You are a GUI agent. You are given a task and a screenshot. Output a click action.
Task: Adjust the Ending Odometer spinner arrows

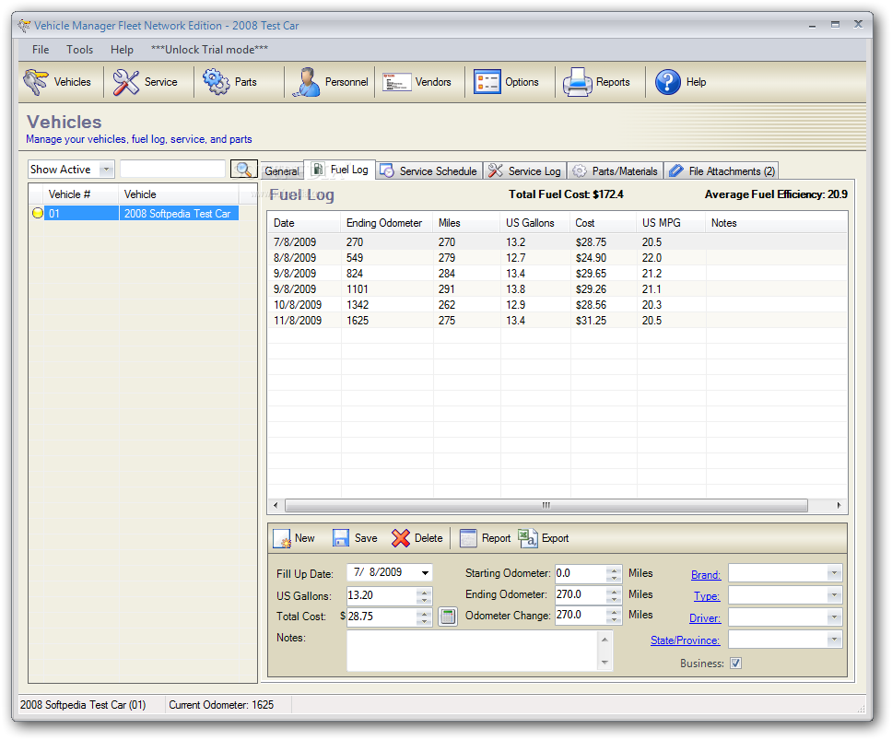click(x=614, y=594)
